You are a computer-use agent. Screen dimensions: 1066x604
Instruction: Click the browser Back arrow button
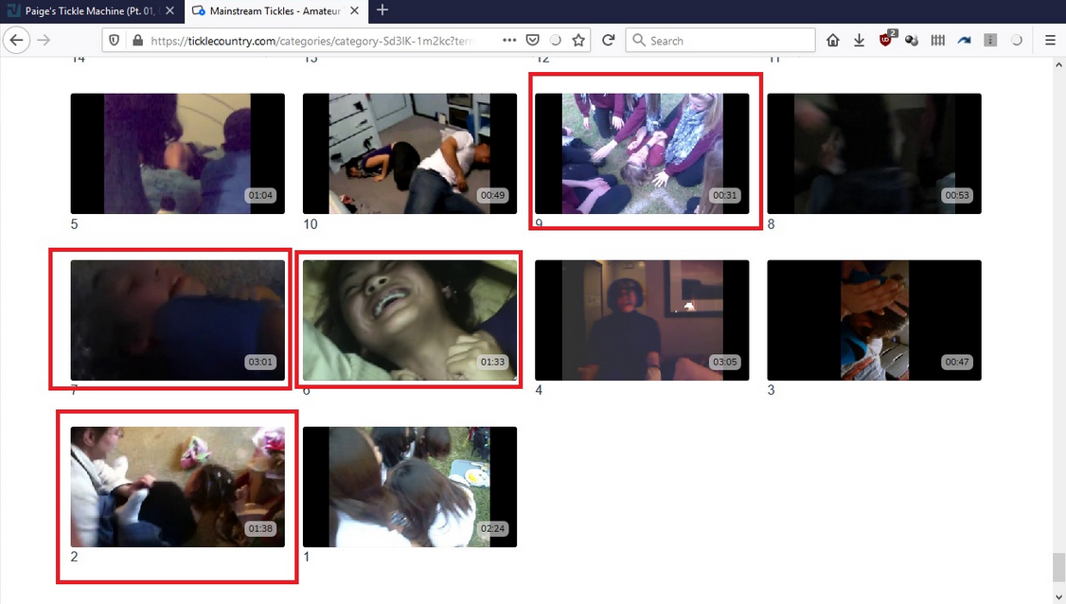[16, 41]
